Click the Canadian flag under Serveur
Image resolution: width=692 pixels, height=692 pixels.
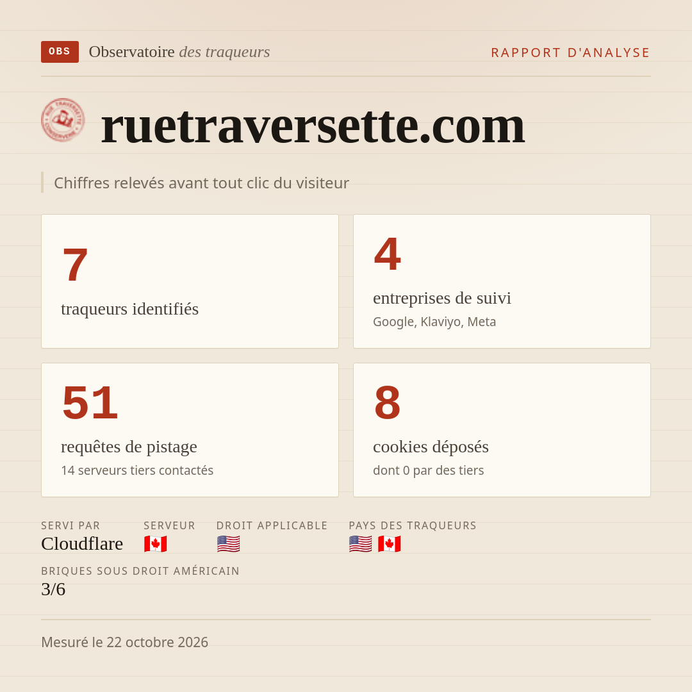[155, 544]
